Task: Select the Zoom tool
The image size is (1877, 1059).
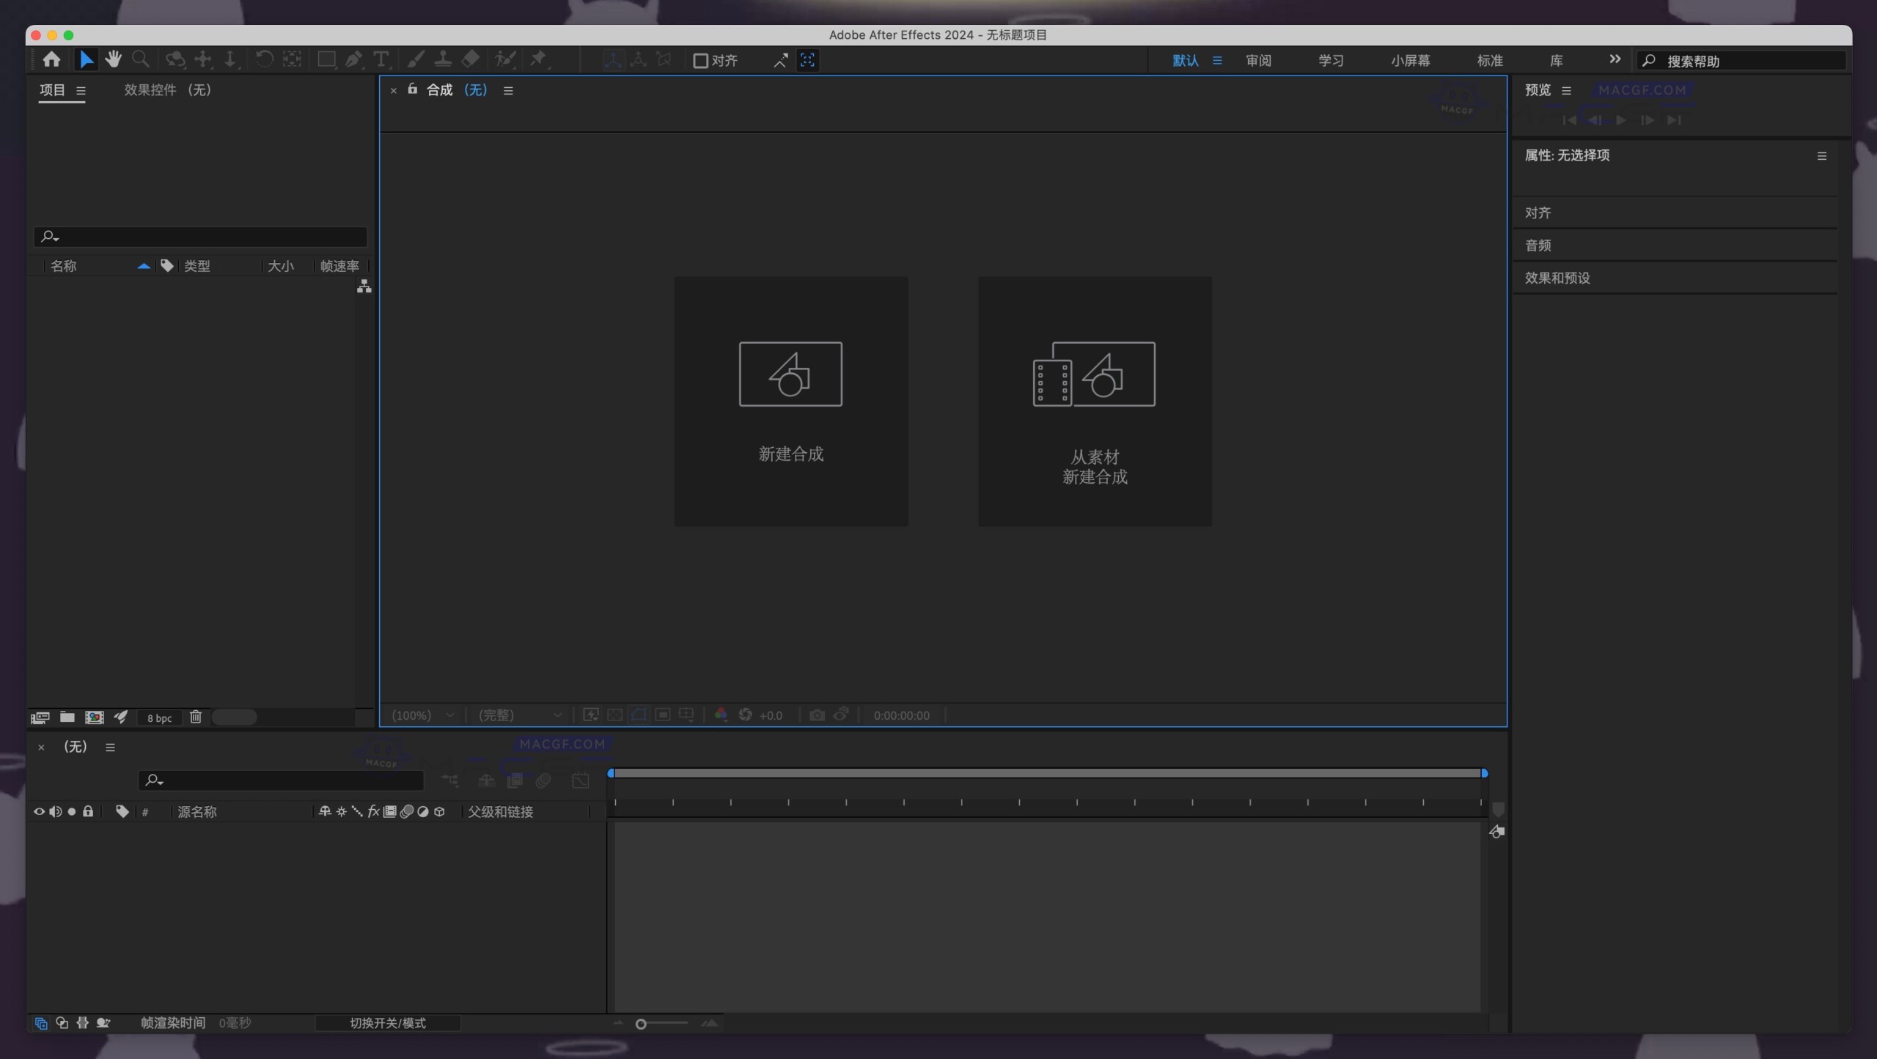Action: point(141,59)
